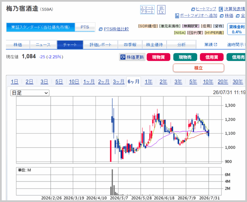
Task: Set chart period to 3ヶ月
Action: coord(119,82)
